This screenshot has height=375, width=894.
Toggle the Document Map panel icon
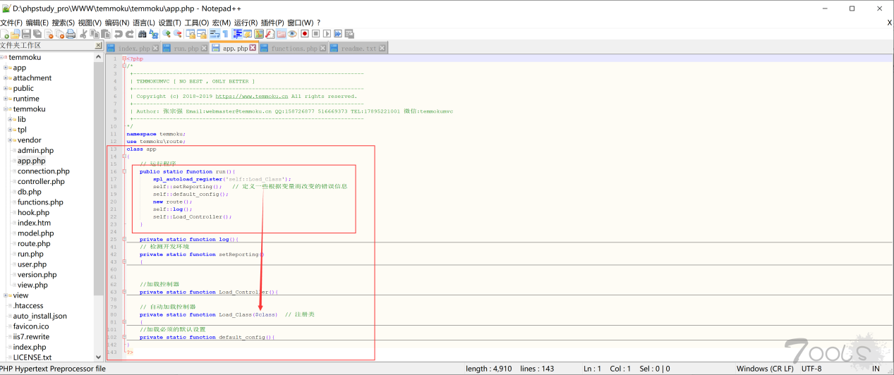(x=259, y=34)
